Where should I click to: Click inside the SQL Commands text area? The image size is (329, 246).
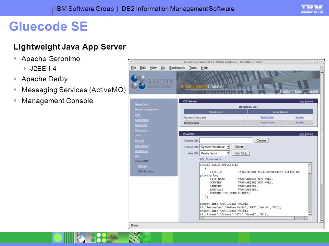tap(254, 189)
